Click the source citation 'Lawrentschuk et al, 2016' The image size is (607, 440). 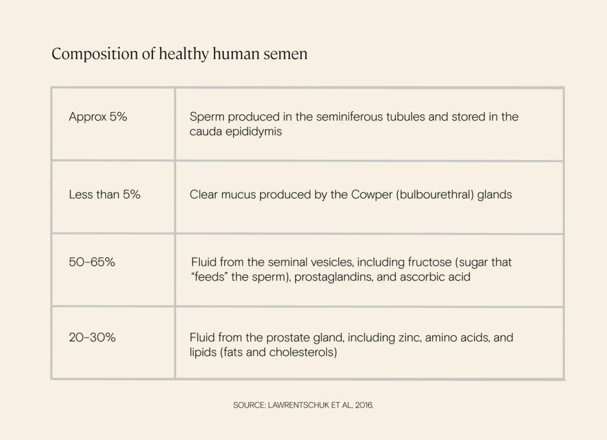(x=321, y=405)
